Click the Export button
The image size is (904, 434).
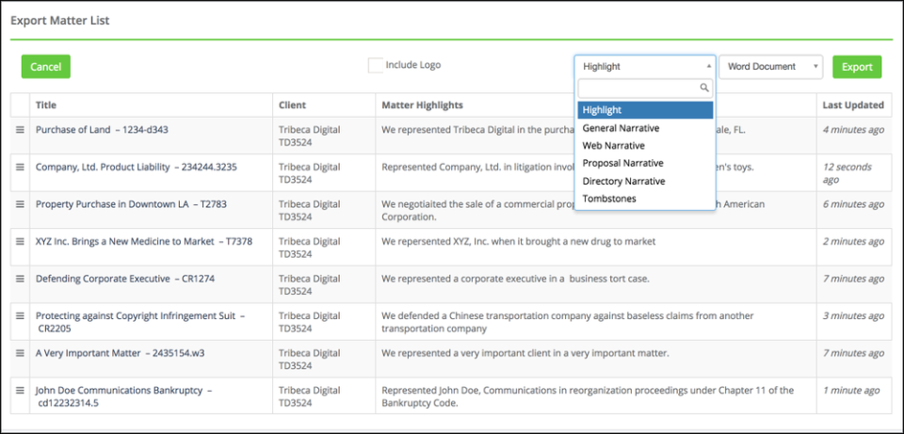[857, 67]
